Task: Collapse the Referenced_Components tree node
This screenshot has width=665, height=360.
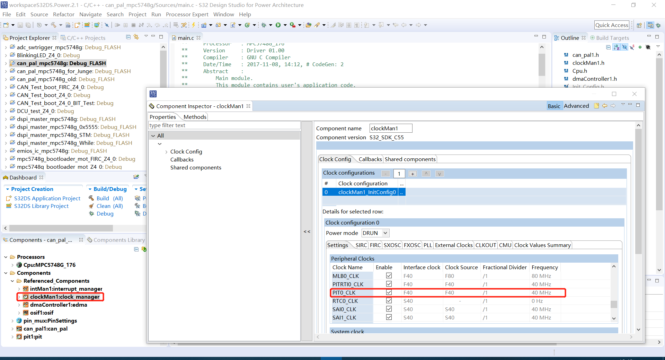Action: coord(13,281)
